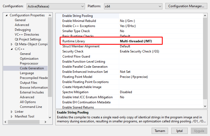This screenshot has width=210, height=136.
Task: Open the Optimization page
Action: (x=29, y=59)
